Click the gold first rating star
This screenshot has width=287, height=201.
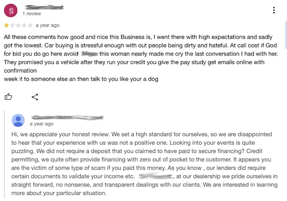click(6, 25)
